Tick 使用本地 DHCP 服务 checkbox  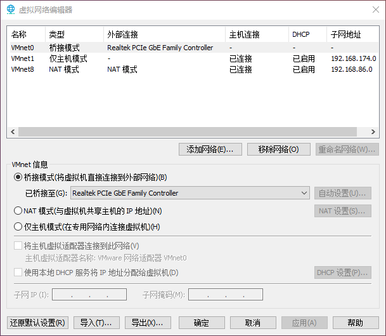[x=18, y=272]
